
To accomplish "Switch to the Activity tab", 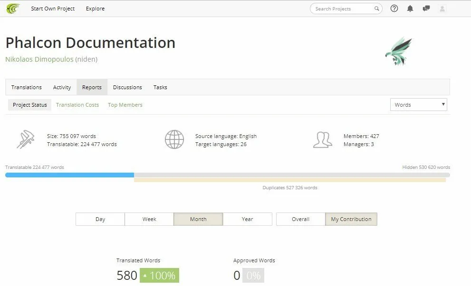I will pos(62,87).
